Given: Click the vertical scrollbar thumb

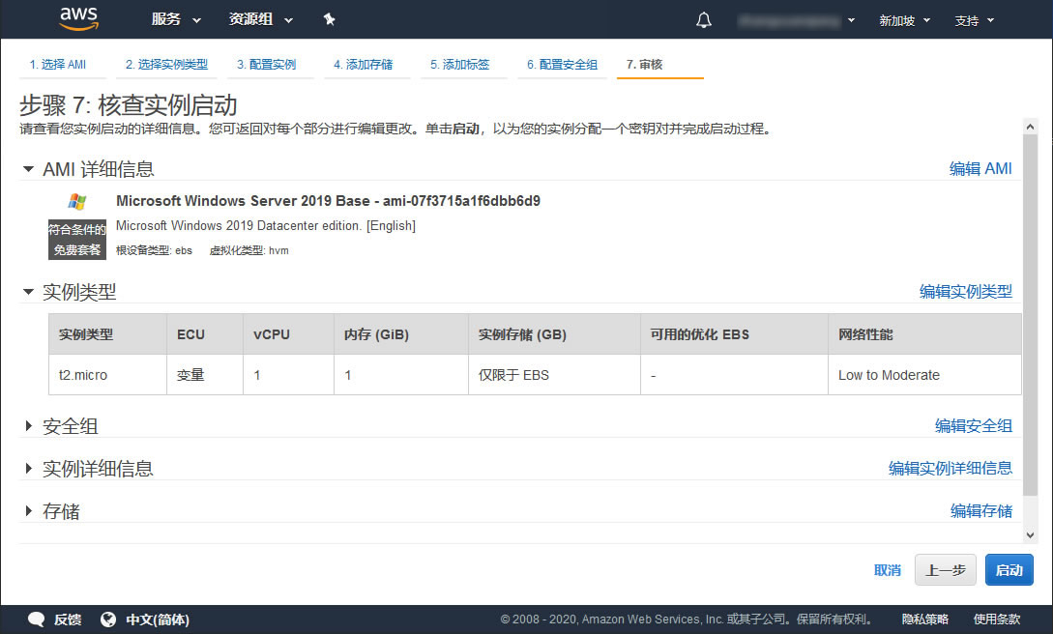Looking at the screenshot, I should click(1030, 315).
